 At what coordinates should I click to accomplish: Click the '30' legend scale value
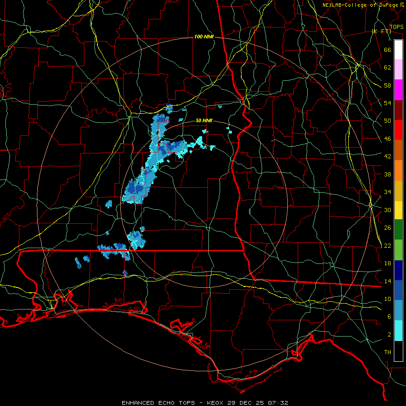tap(388, 210)
